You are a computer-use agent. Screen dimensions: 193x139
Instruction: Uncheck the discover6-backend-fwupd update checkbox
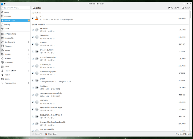(33, 117)
